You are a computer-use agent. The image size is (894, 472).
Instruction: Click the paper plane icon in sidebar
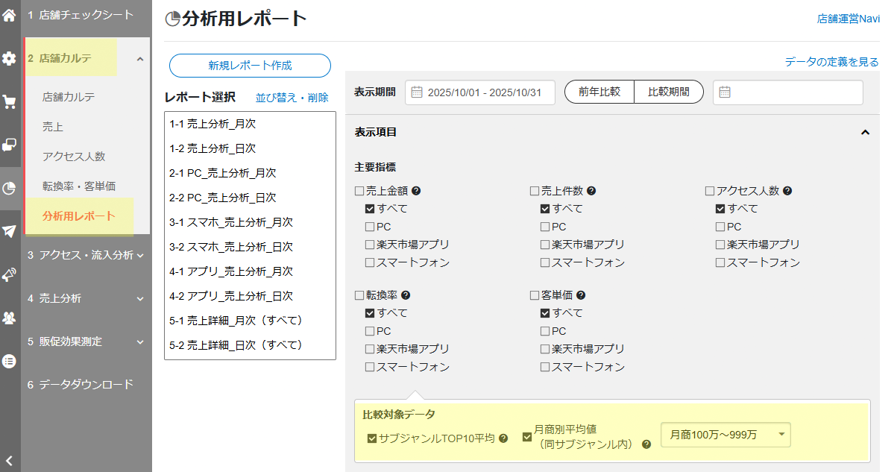(x=9, y=231)
